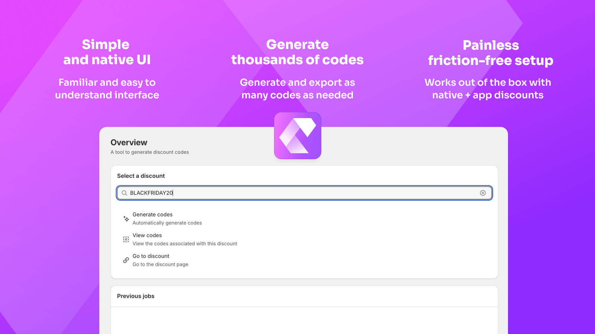Click the sparkle Generate codes icon
The height and width of the screenshot is (334, 595).
click(x=125, y=219)
